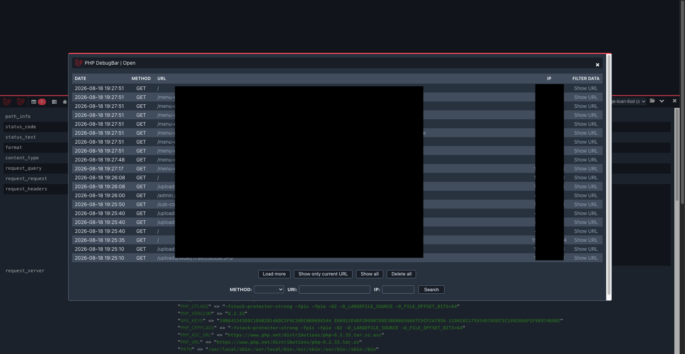Click the PHP_VERSION value 8.2.33

(x=237, y=314)
